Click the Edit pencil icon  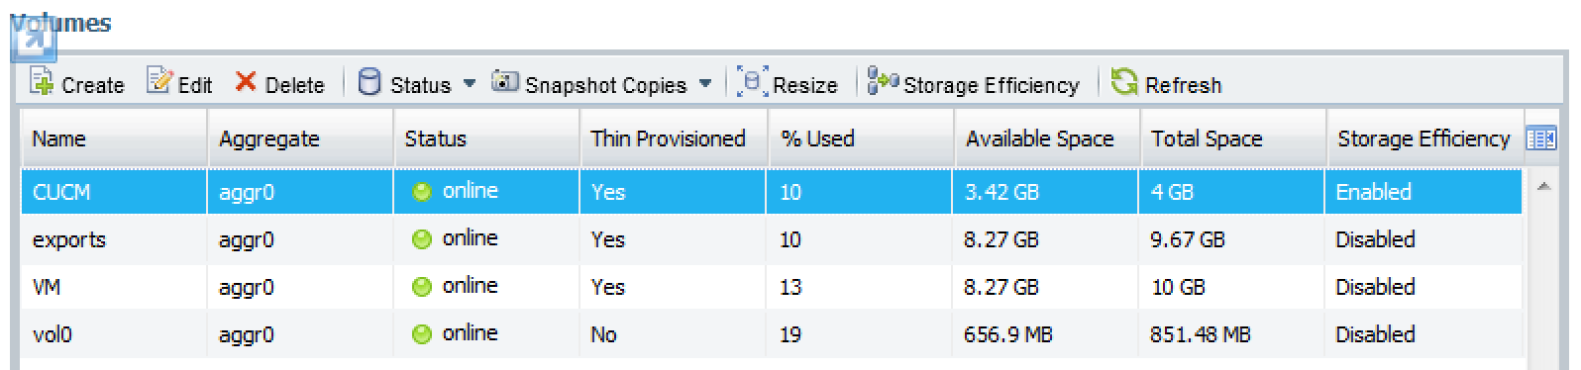[x=159, y=82]
